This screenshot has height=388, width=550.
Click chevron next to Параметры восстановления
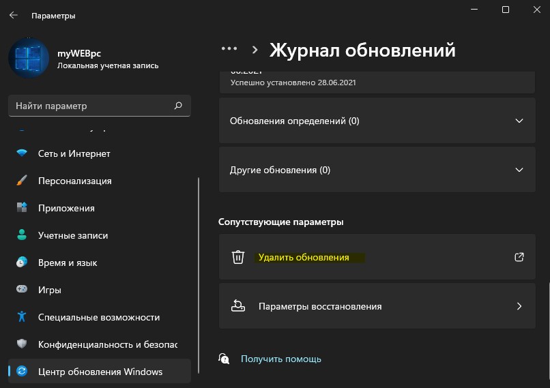click(519, 306)
